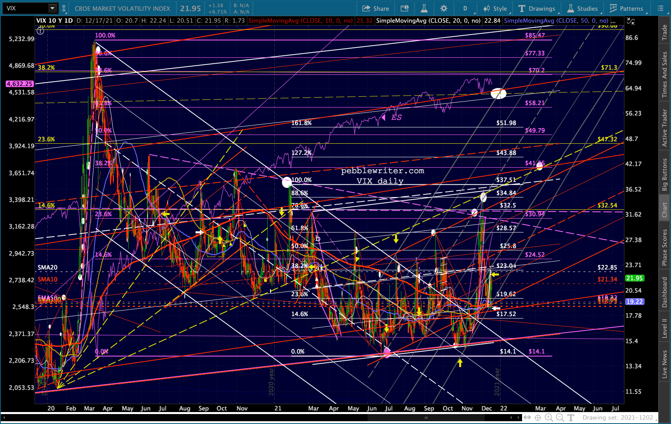Click the 127.2% Fibonacci extension label
This screenshot has width=671, height=424.
[301, 153]
